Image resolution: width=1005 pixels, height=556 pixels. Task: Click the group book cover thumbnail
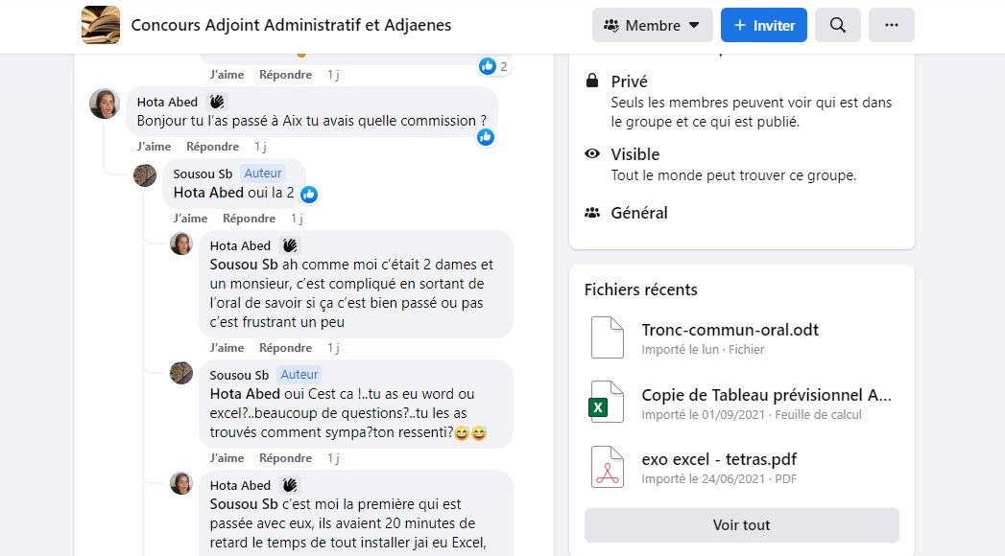pyautogui.click(x=101, y=25)
